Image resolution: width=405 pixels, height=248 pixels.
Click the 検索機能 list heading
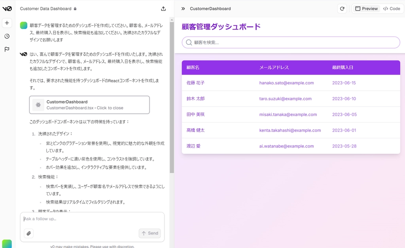pos(48,177)
